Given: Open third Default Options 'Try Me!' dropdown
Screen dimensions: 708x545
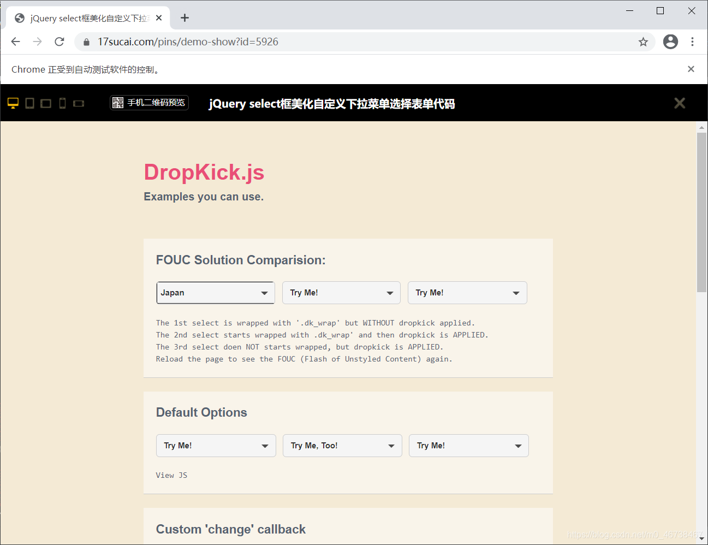Looking at the screenshot, I should pyautogui.click(x=469, y=446).
